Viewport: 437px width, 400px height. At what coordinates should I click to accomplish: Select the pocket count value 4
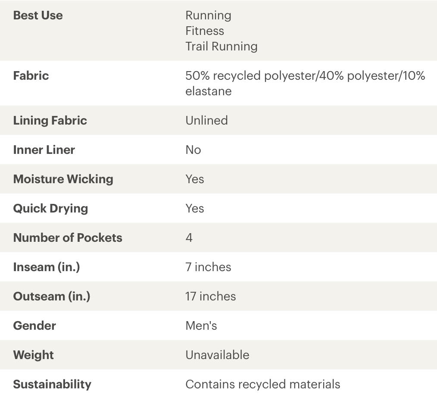coord(189,238)
